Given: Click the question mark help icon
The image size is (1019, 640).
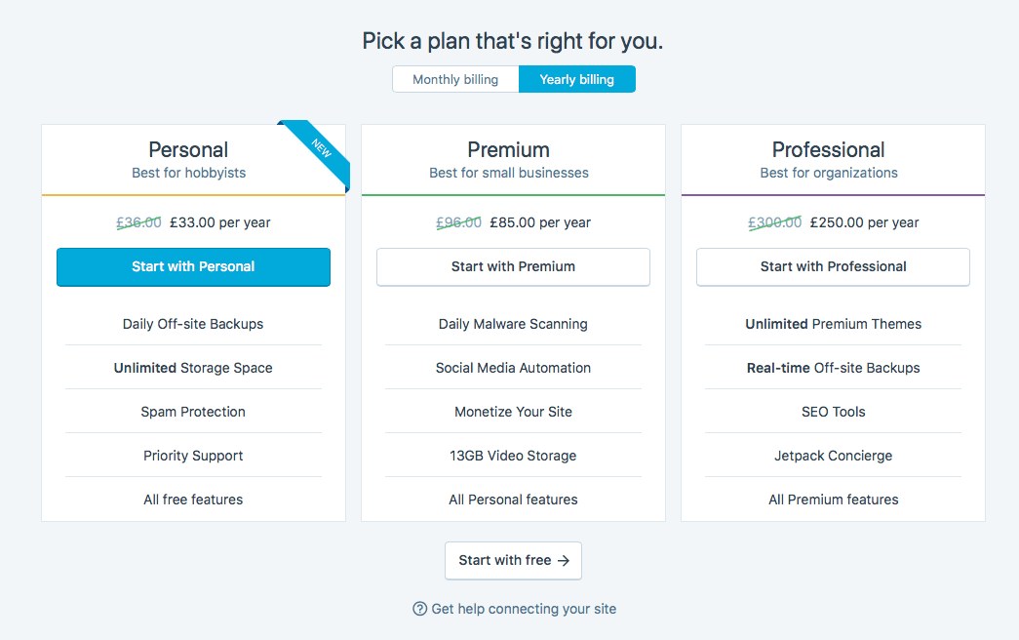Looking at the screenshot, I should pyautogui.click(x=420, y=609).
